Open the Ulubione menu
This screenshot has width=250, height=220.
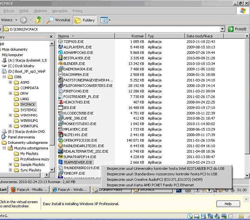[41, 11]
